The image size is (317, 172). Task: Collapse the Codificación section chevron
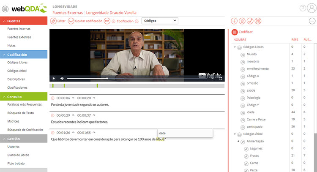coord(4,55)
